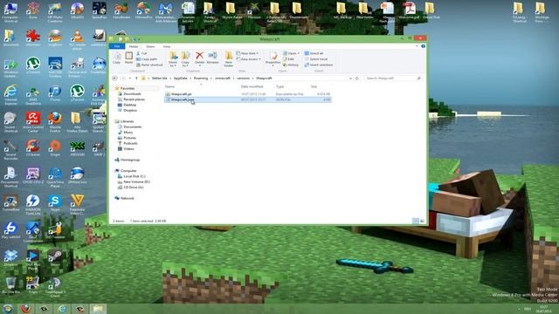Open Downloads under Favorites
This screenshot has width=559, height=314.
[x=132, y=94]
